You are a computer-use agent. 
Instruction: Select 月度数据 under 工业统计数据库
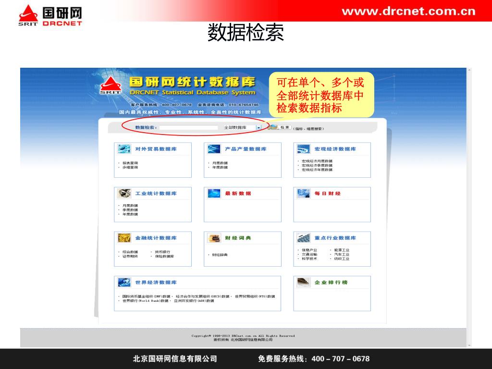pos(130,206)
